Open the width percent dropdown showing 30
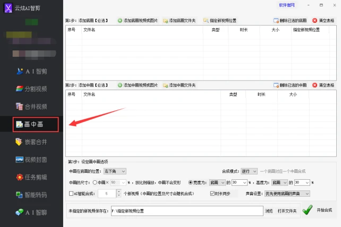The image size is (341, 227). pos(240,182)
